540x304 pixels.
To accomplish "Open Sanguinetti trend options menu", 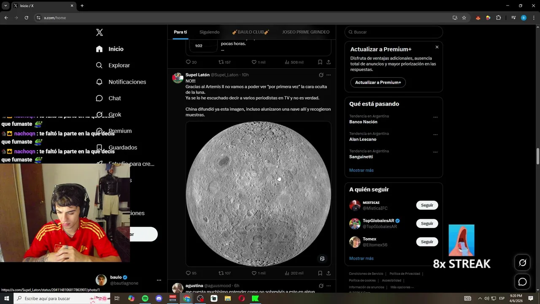I will coord(435,152).
